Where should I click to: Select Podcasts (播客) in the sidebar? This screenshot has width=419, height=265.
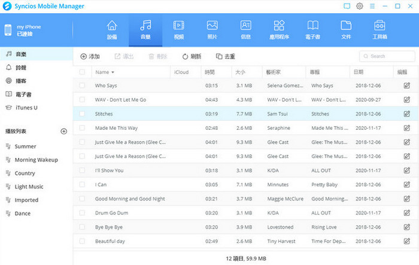(x=37, y=81)
